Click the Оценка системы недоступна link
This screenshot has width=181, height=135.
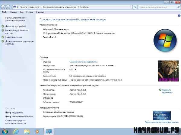[x=84, y=62]
